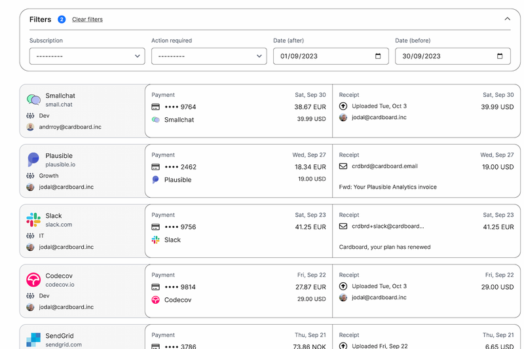Viewport: 524px width, 349px height.
Task: Click the credit card icon beside 9764
Action: (x=156, y=107)
